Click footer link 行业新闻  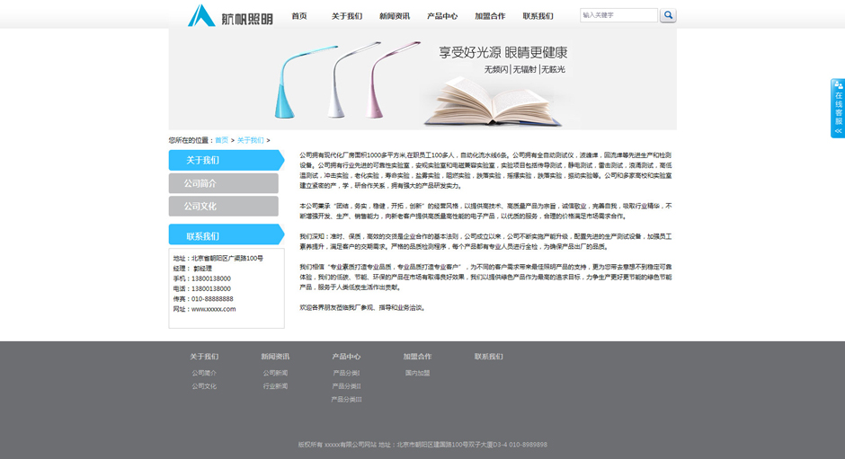click(x=275, y=386)
